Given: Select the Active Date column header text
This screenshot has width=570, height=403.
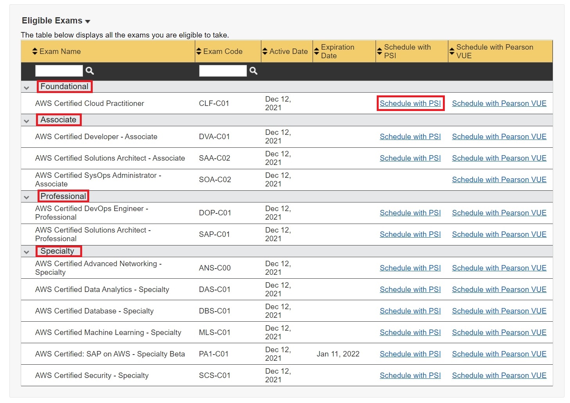Looking at the screenshot, I should pyautogui.click(x=289, y=51).
